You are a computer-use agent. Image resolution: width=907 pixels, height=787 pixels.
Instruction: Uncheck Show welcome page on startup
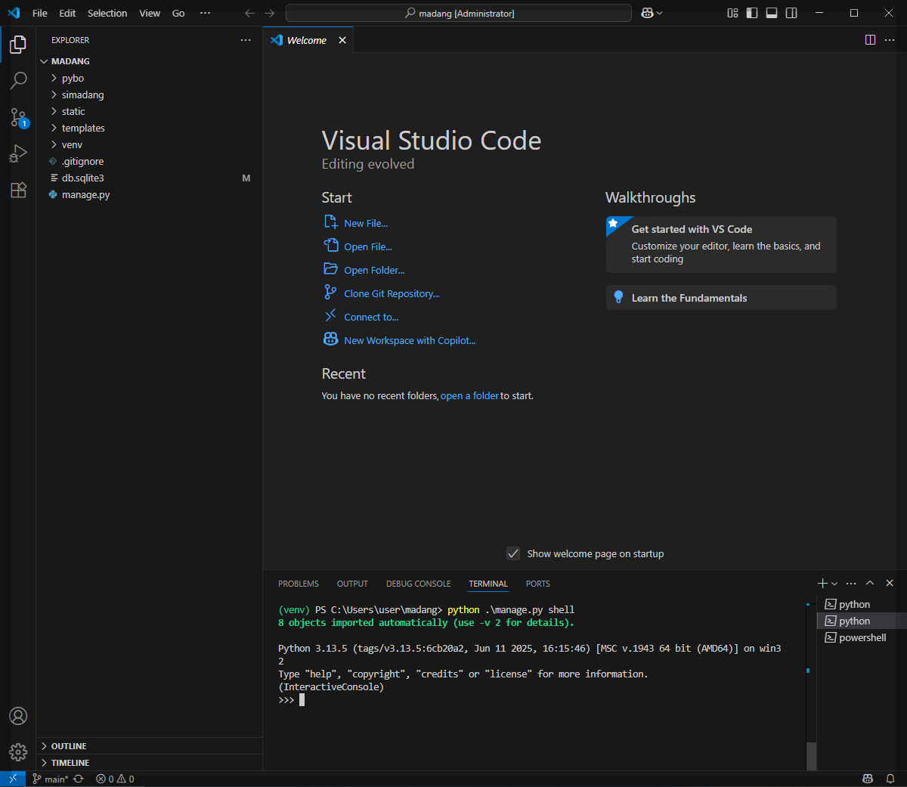513,553
